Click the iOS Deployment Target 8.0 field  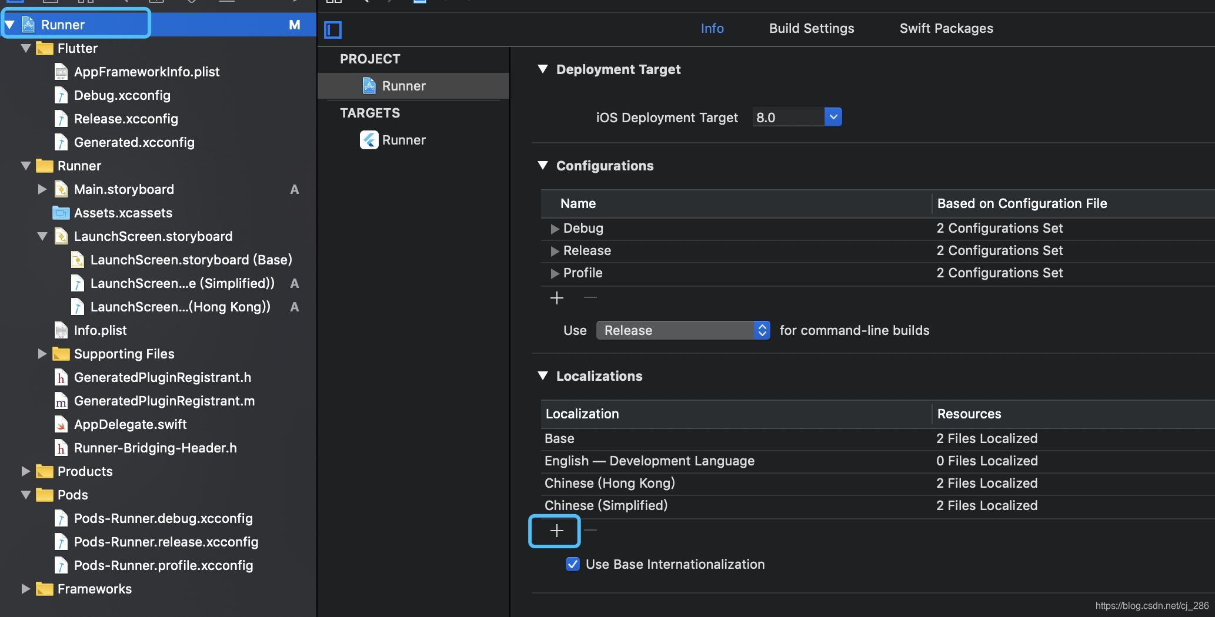[788, 117]
